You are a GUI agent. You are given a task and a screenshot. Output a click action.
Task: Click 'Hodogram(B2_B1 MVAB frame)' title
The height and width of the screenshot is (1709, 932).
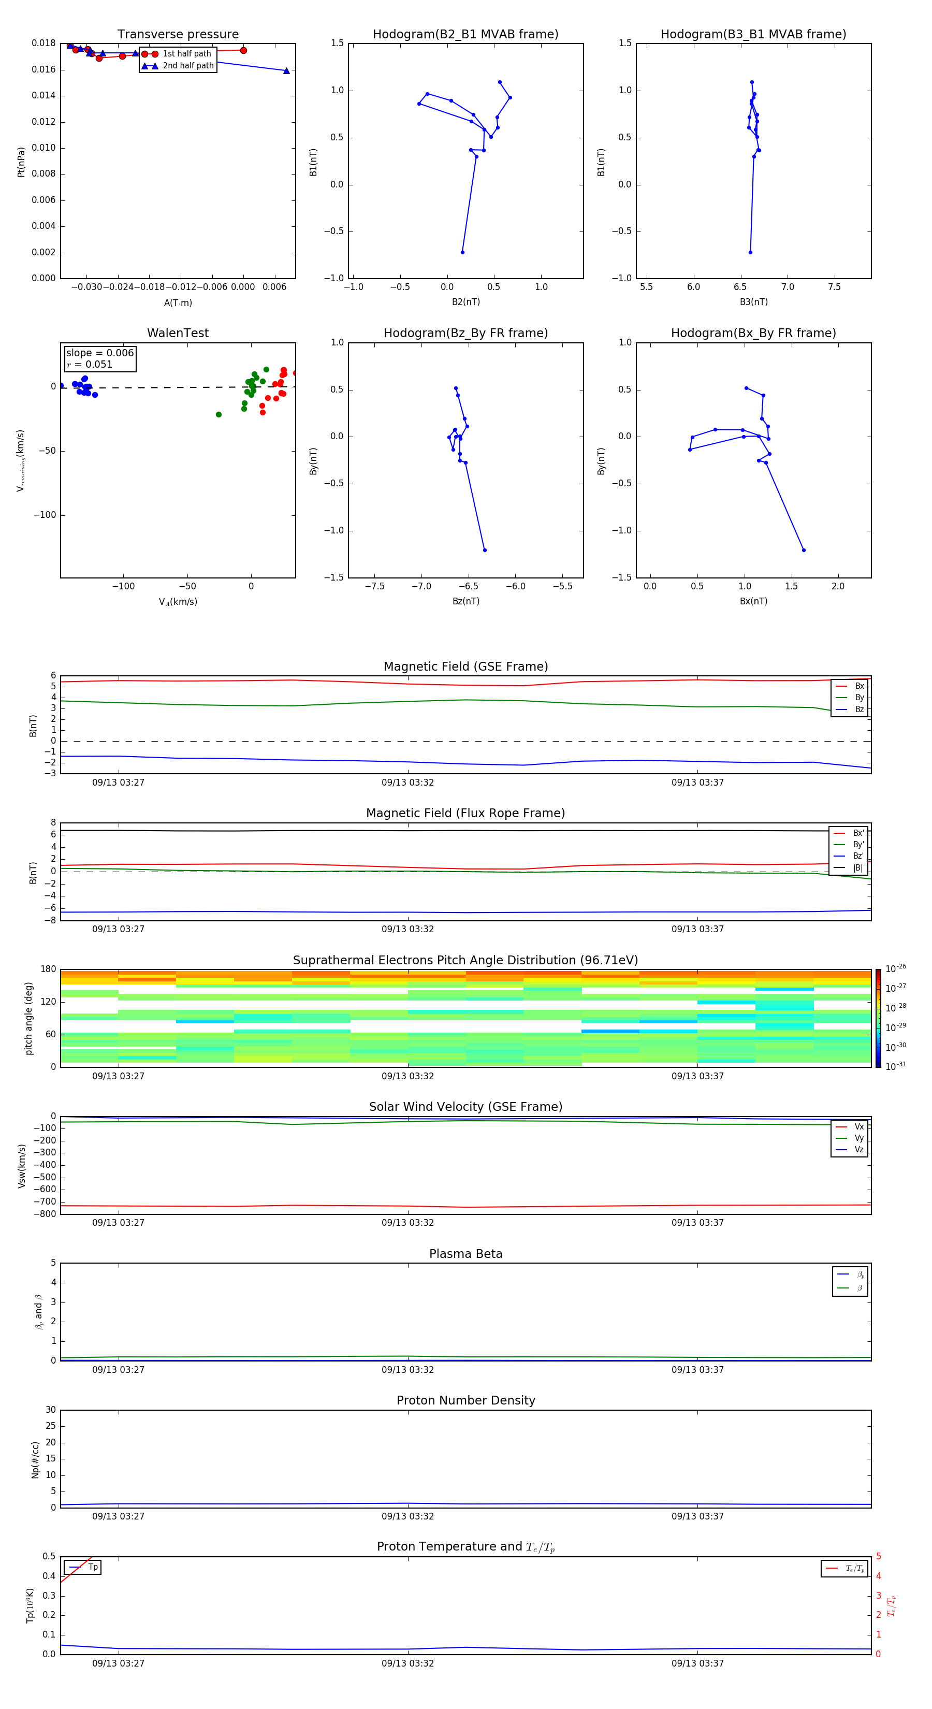465,34
